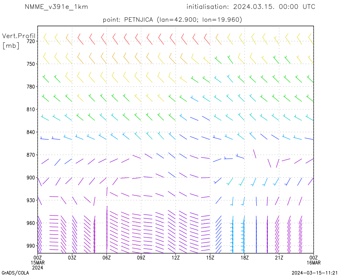Click the 12Z time axis label
This screenshot has height=276, width=345.
[176, 257]
